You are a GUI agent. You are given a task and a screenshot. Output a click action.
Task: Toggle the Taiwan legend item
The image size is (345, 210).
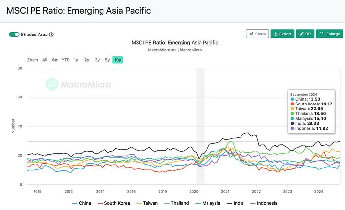pos(147,203)
